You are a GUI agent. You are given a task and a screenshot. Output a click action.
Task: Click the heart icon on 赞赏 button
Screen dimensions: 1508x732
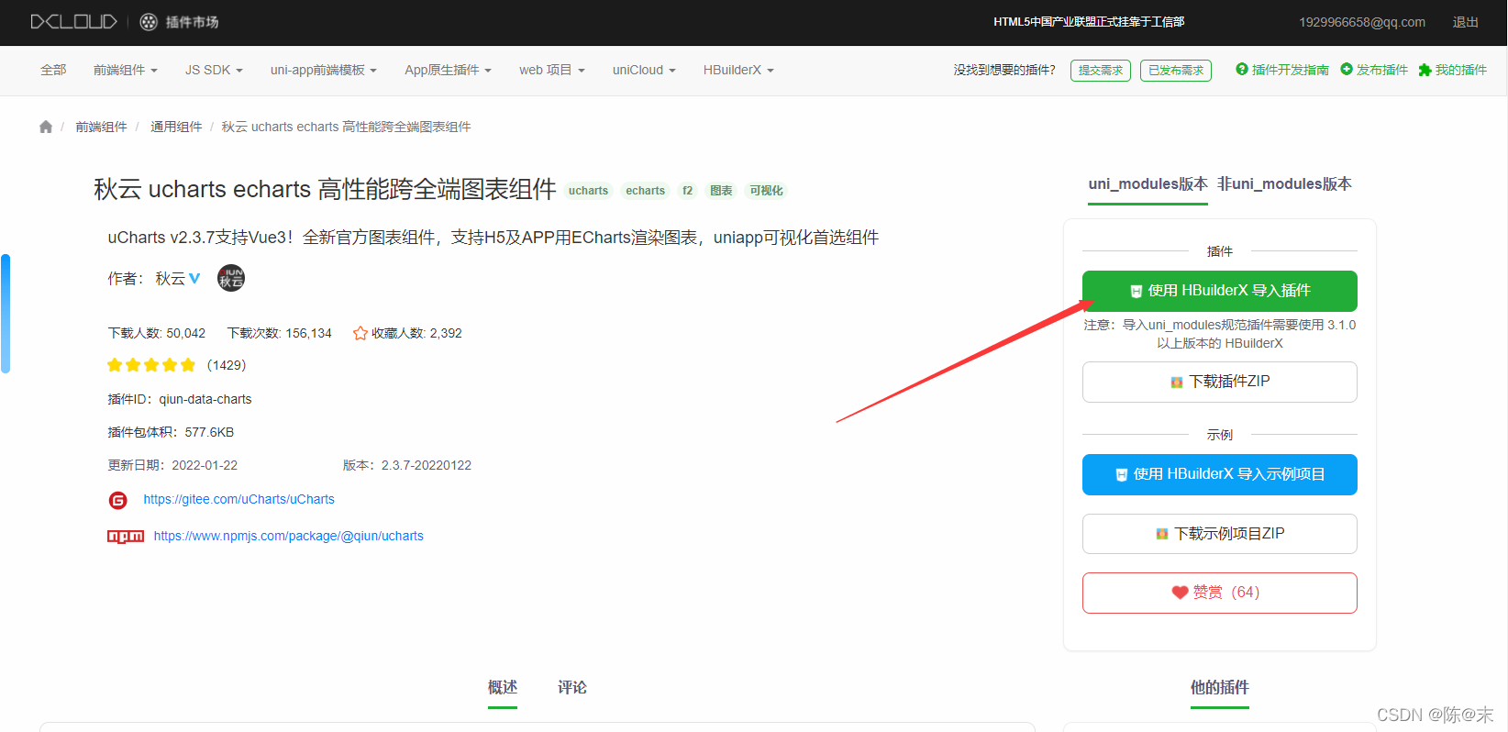1181,593
